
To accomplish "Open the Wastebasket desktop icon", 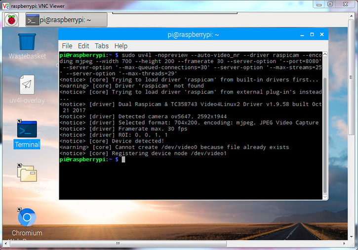I will [27, 42].
